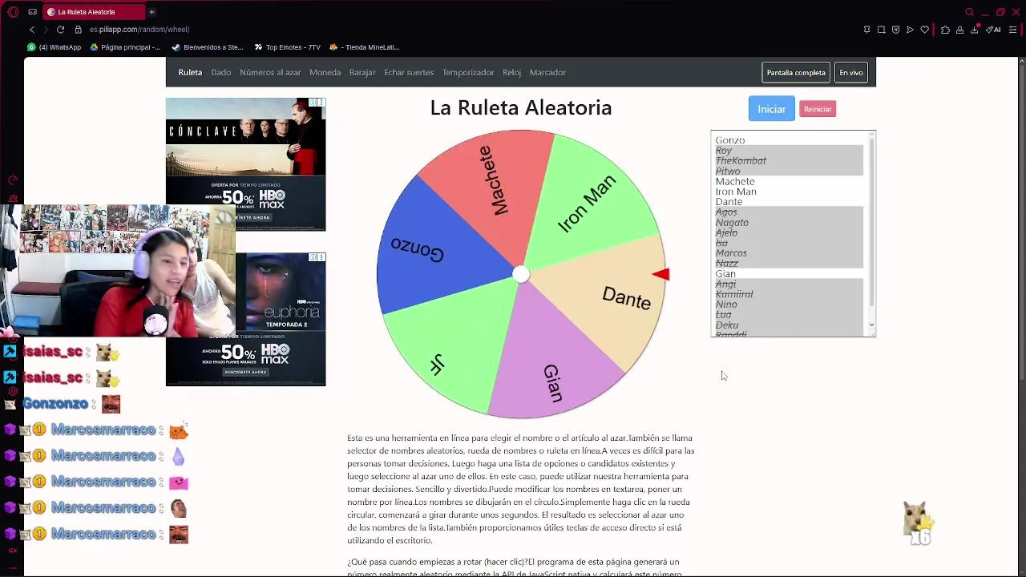Viewport: 1026px width, 577px height.
Task: Start the wheel with Iniciar button
Action: (771, 109)
